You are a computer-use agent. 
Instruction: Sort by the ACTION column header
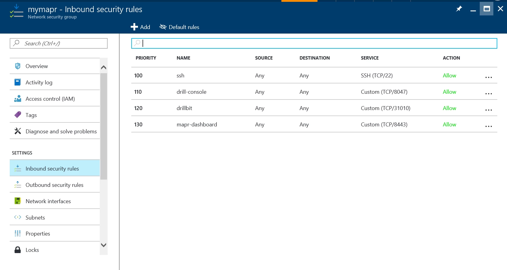click(451, 58)
